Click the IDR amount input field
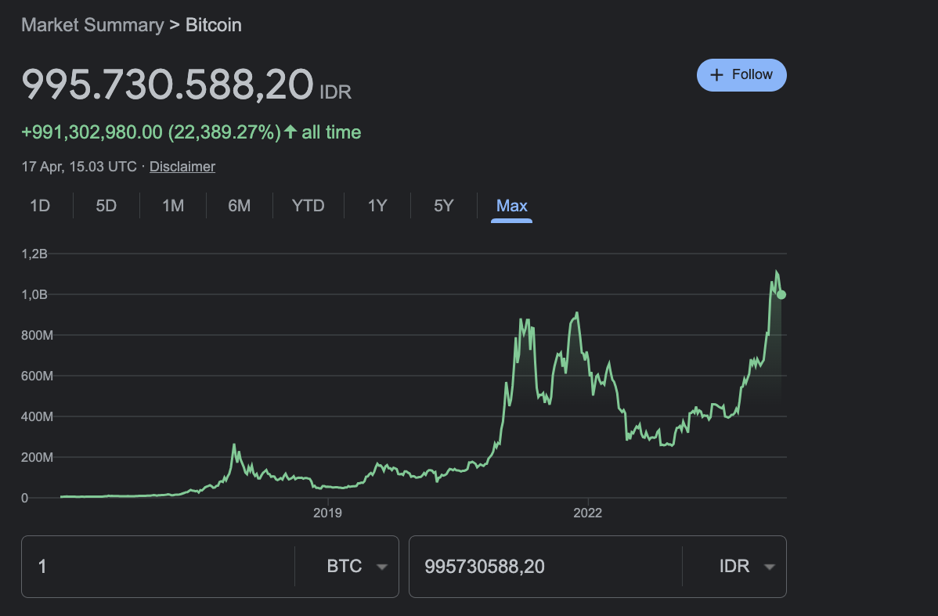This screenshot has height=616, width=938. [544, 567]
